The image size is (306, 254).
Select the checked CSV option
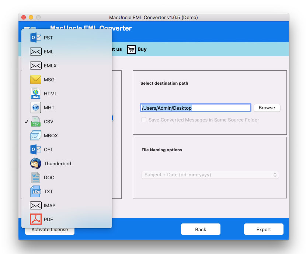tap(67, 121)
